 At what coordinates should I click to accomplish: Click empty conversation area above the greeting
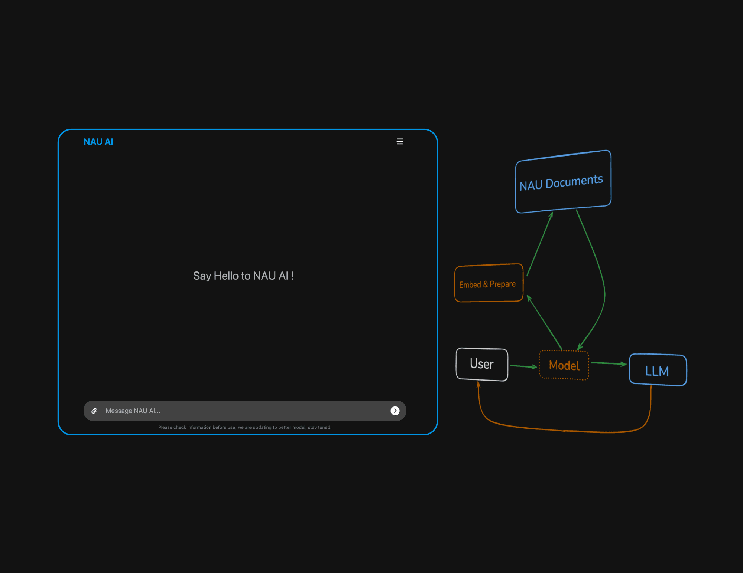tap(243, 208)
